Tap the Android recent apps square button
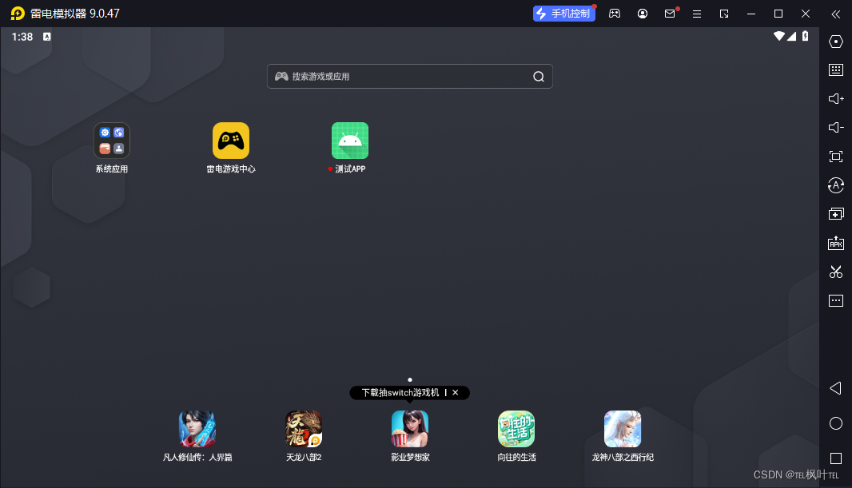The image size is (852, 488). (x=836, y=458)
